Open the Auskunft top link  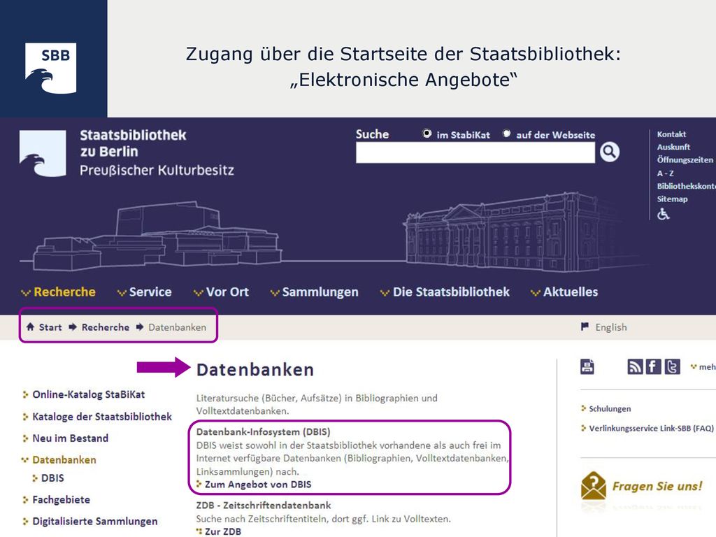[673, 147]
